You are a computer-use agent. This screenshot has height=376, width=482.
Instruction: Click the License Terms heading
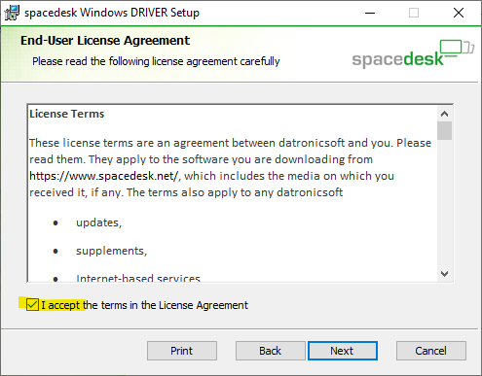[67, 114]
